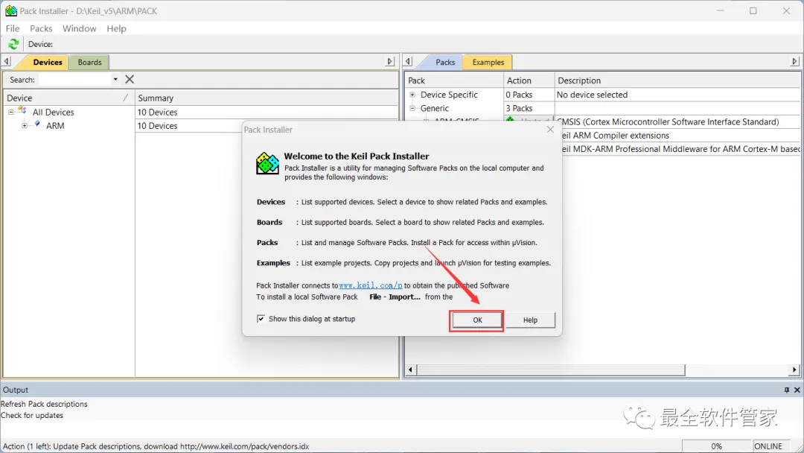Image resolution: width=804 pixels, height=453 pixels.
Task: Expand the Device Specific packs node
Action: (x=412, y=95)
